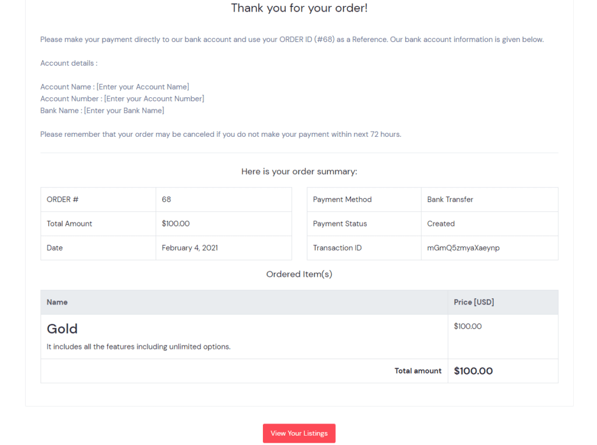
Task: Click the transaction ID mGmQ5zmyaXaeynp
Action: pyautogui.click(x=463, y=248)
